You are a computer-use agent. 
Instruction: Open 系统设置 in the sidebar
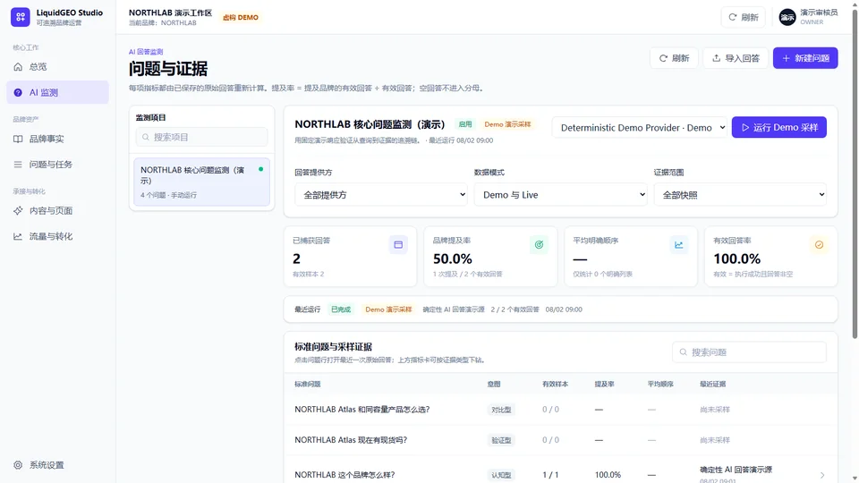click(57, 465)
